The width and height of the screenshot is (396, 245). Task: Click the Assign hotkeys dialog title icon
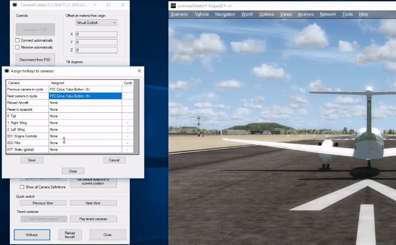tap(7, 71)
